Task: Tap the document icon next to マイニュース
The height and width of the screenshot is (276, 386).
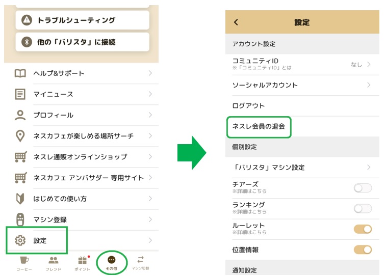Action: 20,94
